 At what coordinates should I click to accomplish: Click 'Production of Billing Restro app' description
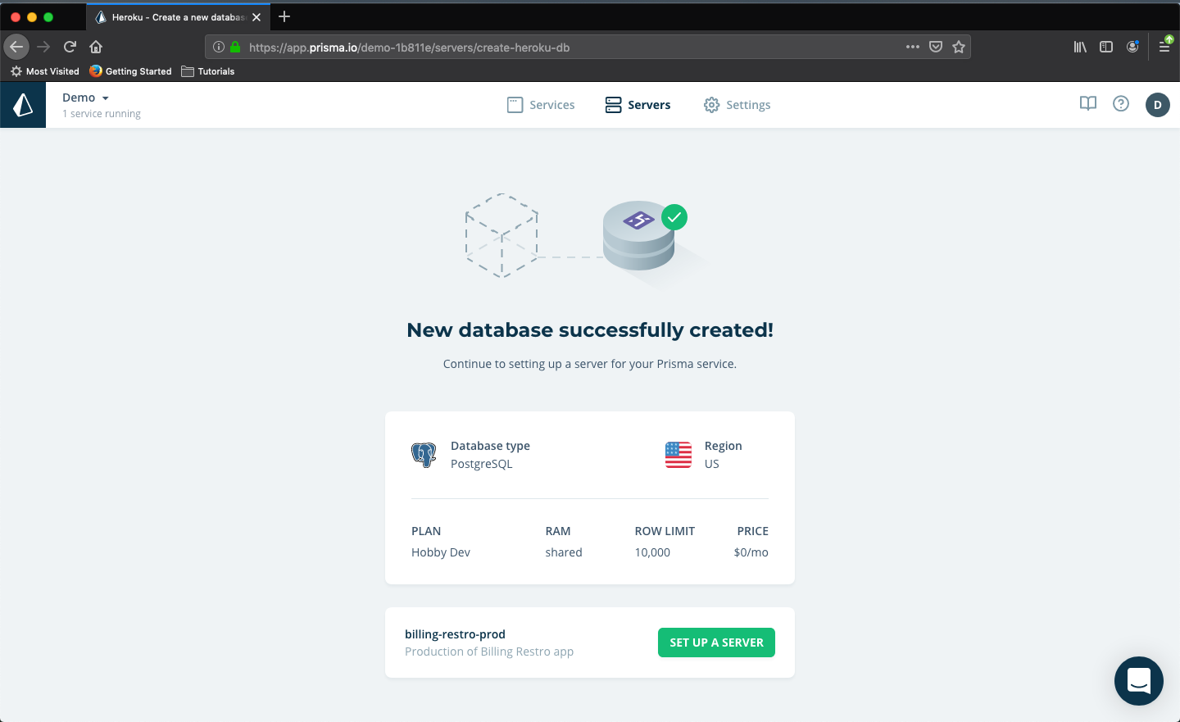point(489,652)
